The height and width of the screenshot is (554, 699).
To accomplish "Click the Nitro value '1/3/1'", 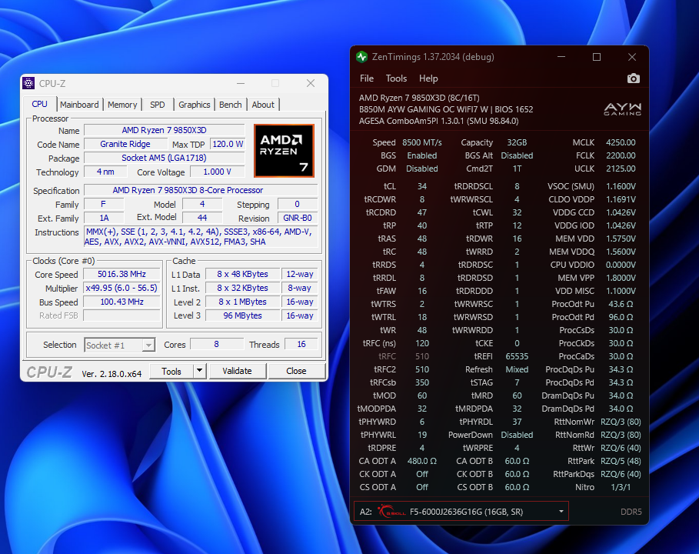I will [x=621, y=487].
